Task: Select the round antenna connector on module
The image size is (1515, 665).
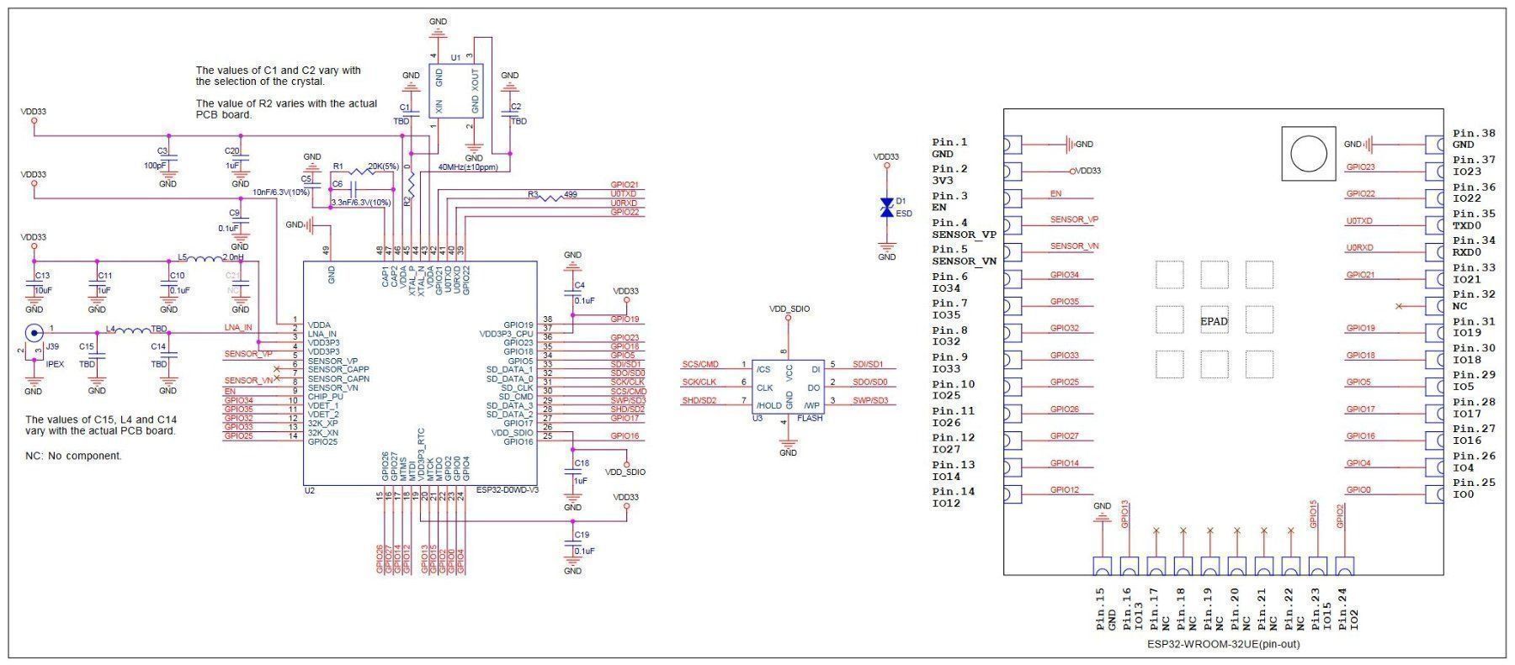Action: (1308, 153)
